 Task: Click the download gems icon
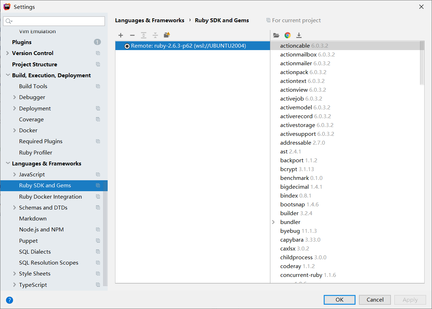point(299,35)
